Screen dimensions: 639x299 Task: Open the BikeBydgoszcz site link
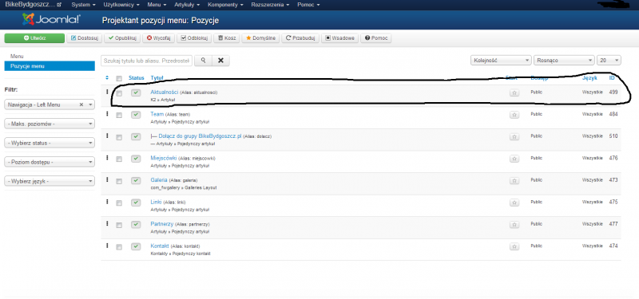33,5
